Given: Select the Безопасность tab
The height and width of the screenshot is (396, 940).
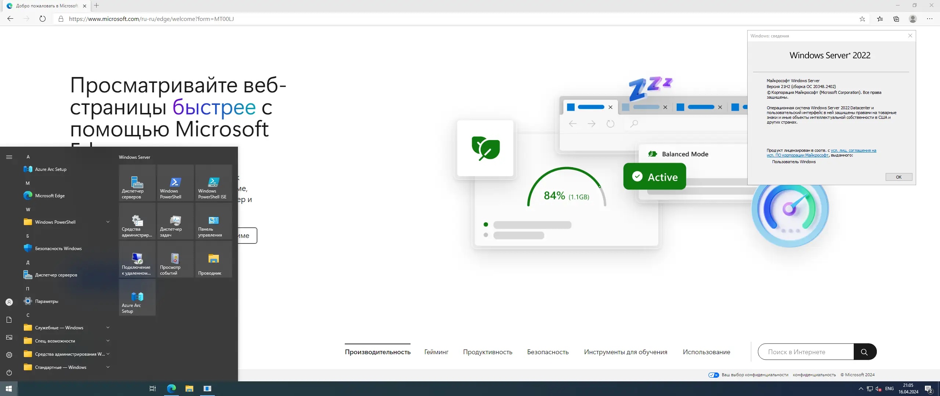Looking at the screenshot, I should (x=547, y=352).
